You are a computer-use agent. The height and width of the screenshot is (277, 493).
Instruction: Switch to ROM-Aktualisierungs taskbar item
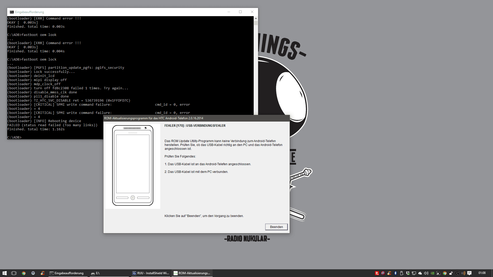192,273
